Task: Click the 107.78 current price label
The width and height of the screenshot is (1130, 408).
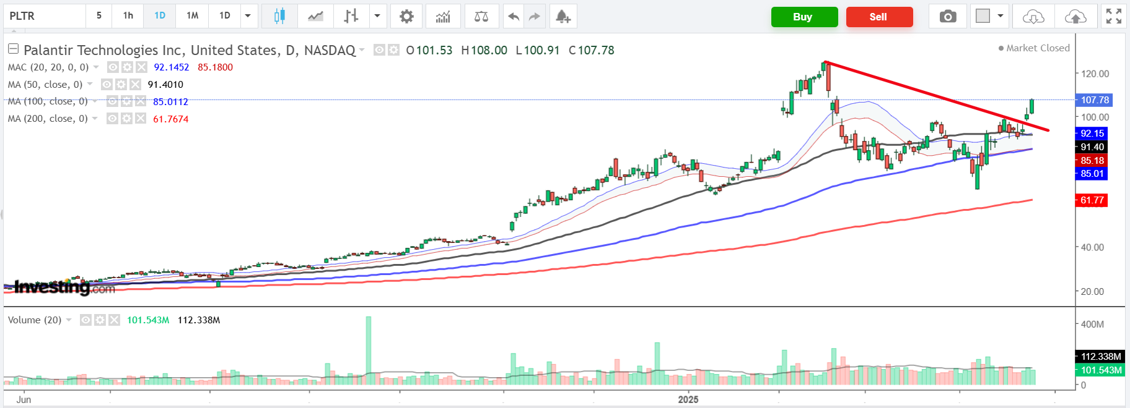Action: [1094, 100]
